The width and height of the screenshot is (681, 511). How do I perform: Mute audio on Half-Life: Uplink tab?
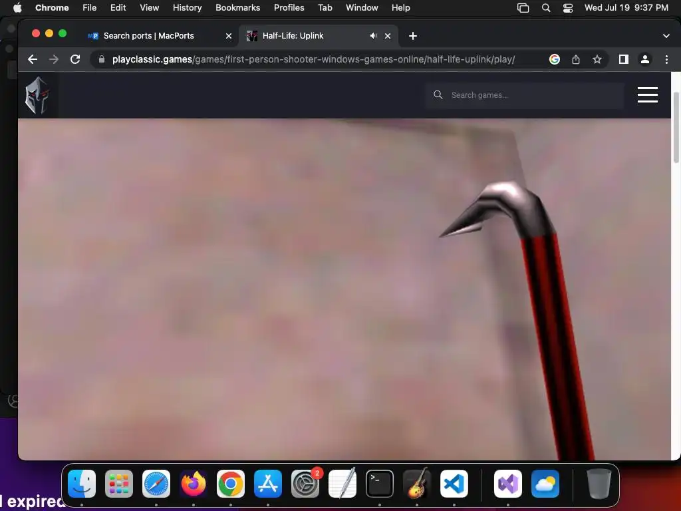(373, 36)
